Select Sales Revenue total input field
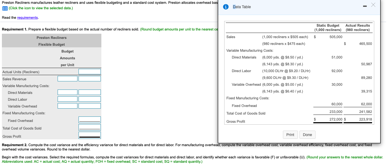This screenshot has height=166, width=387. [x=90, y=79]
